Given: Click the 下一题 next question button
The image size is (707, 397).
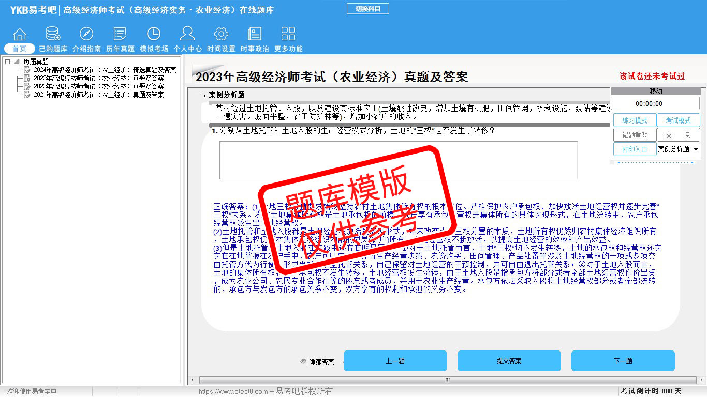Looking at the screenshot, I should point(623,361).
